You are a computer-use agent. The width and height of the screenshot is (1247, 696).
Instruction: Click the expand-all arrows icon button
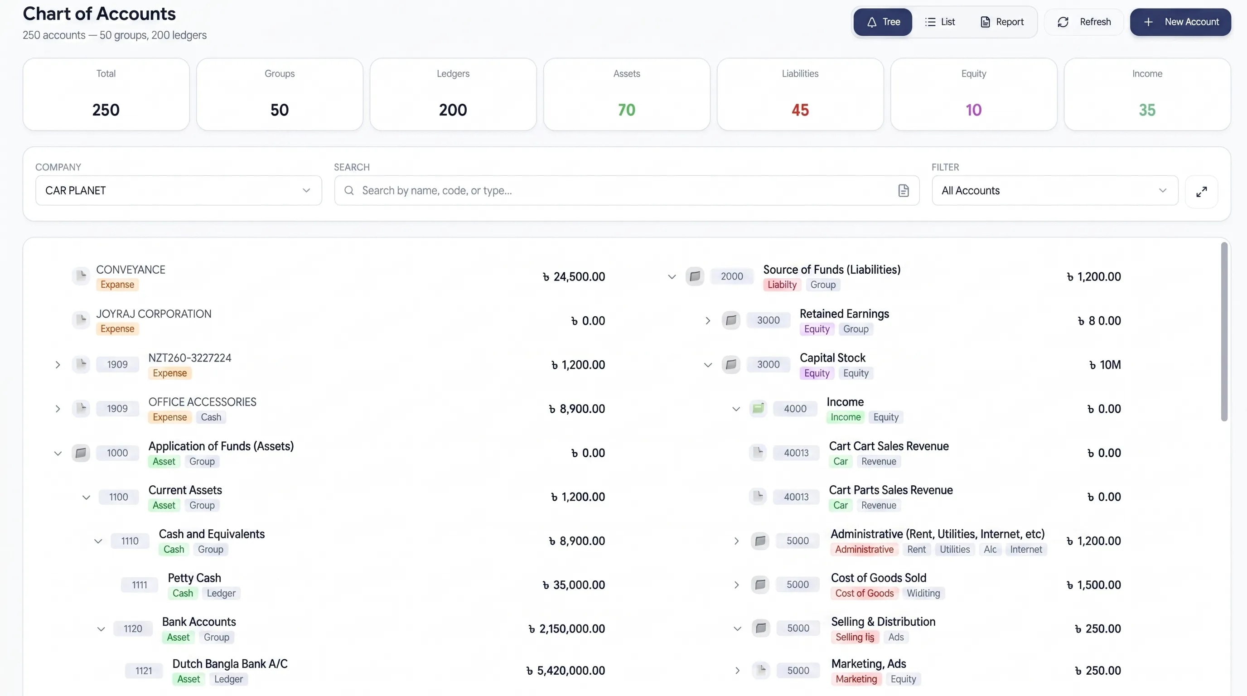(1202, 192)
